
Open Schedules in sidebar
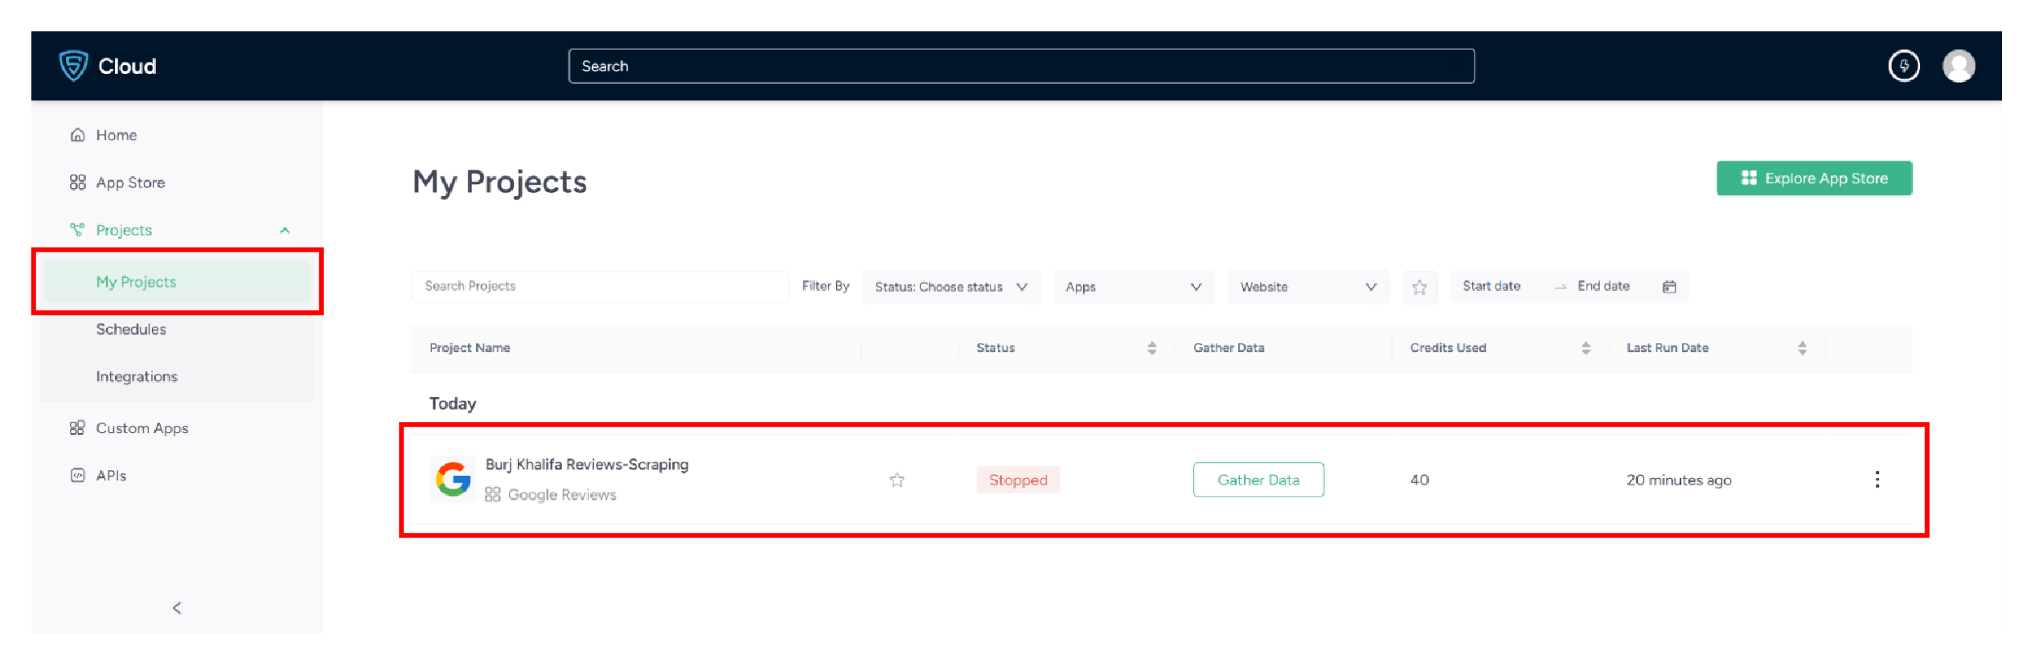pos(131,329)
